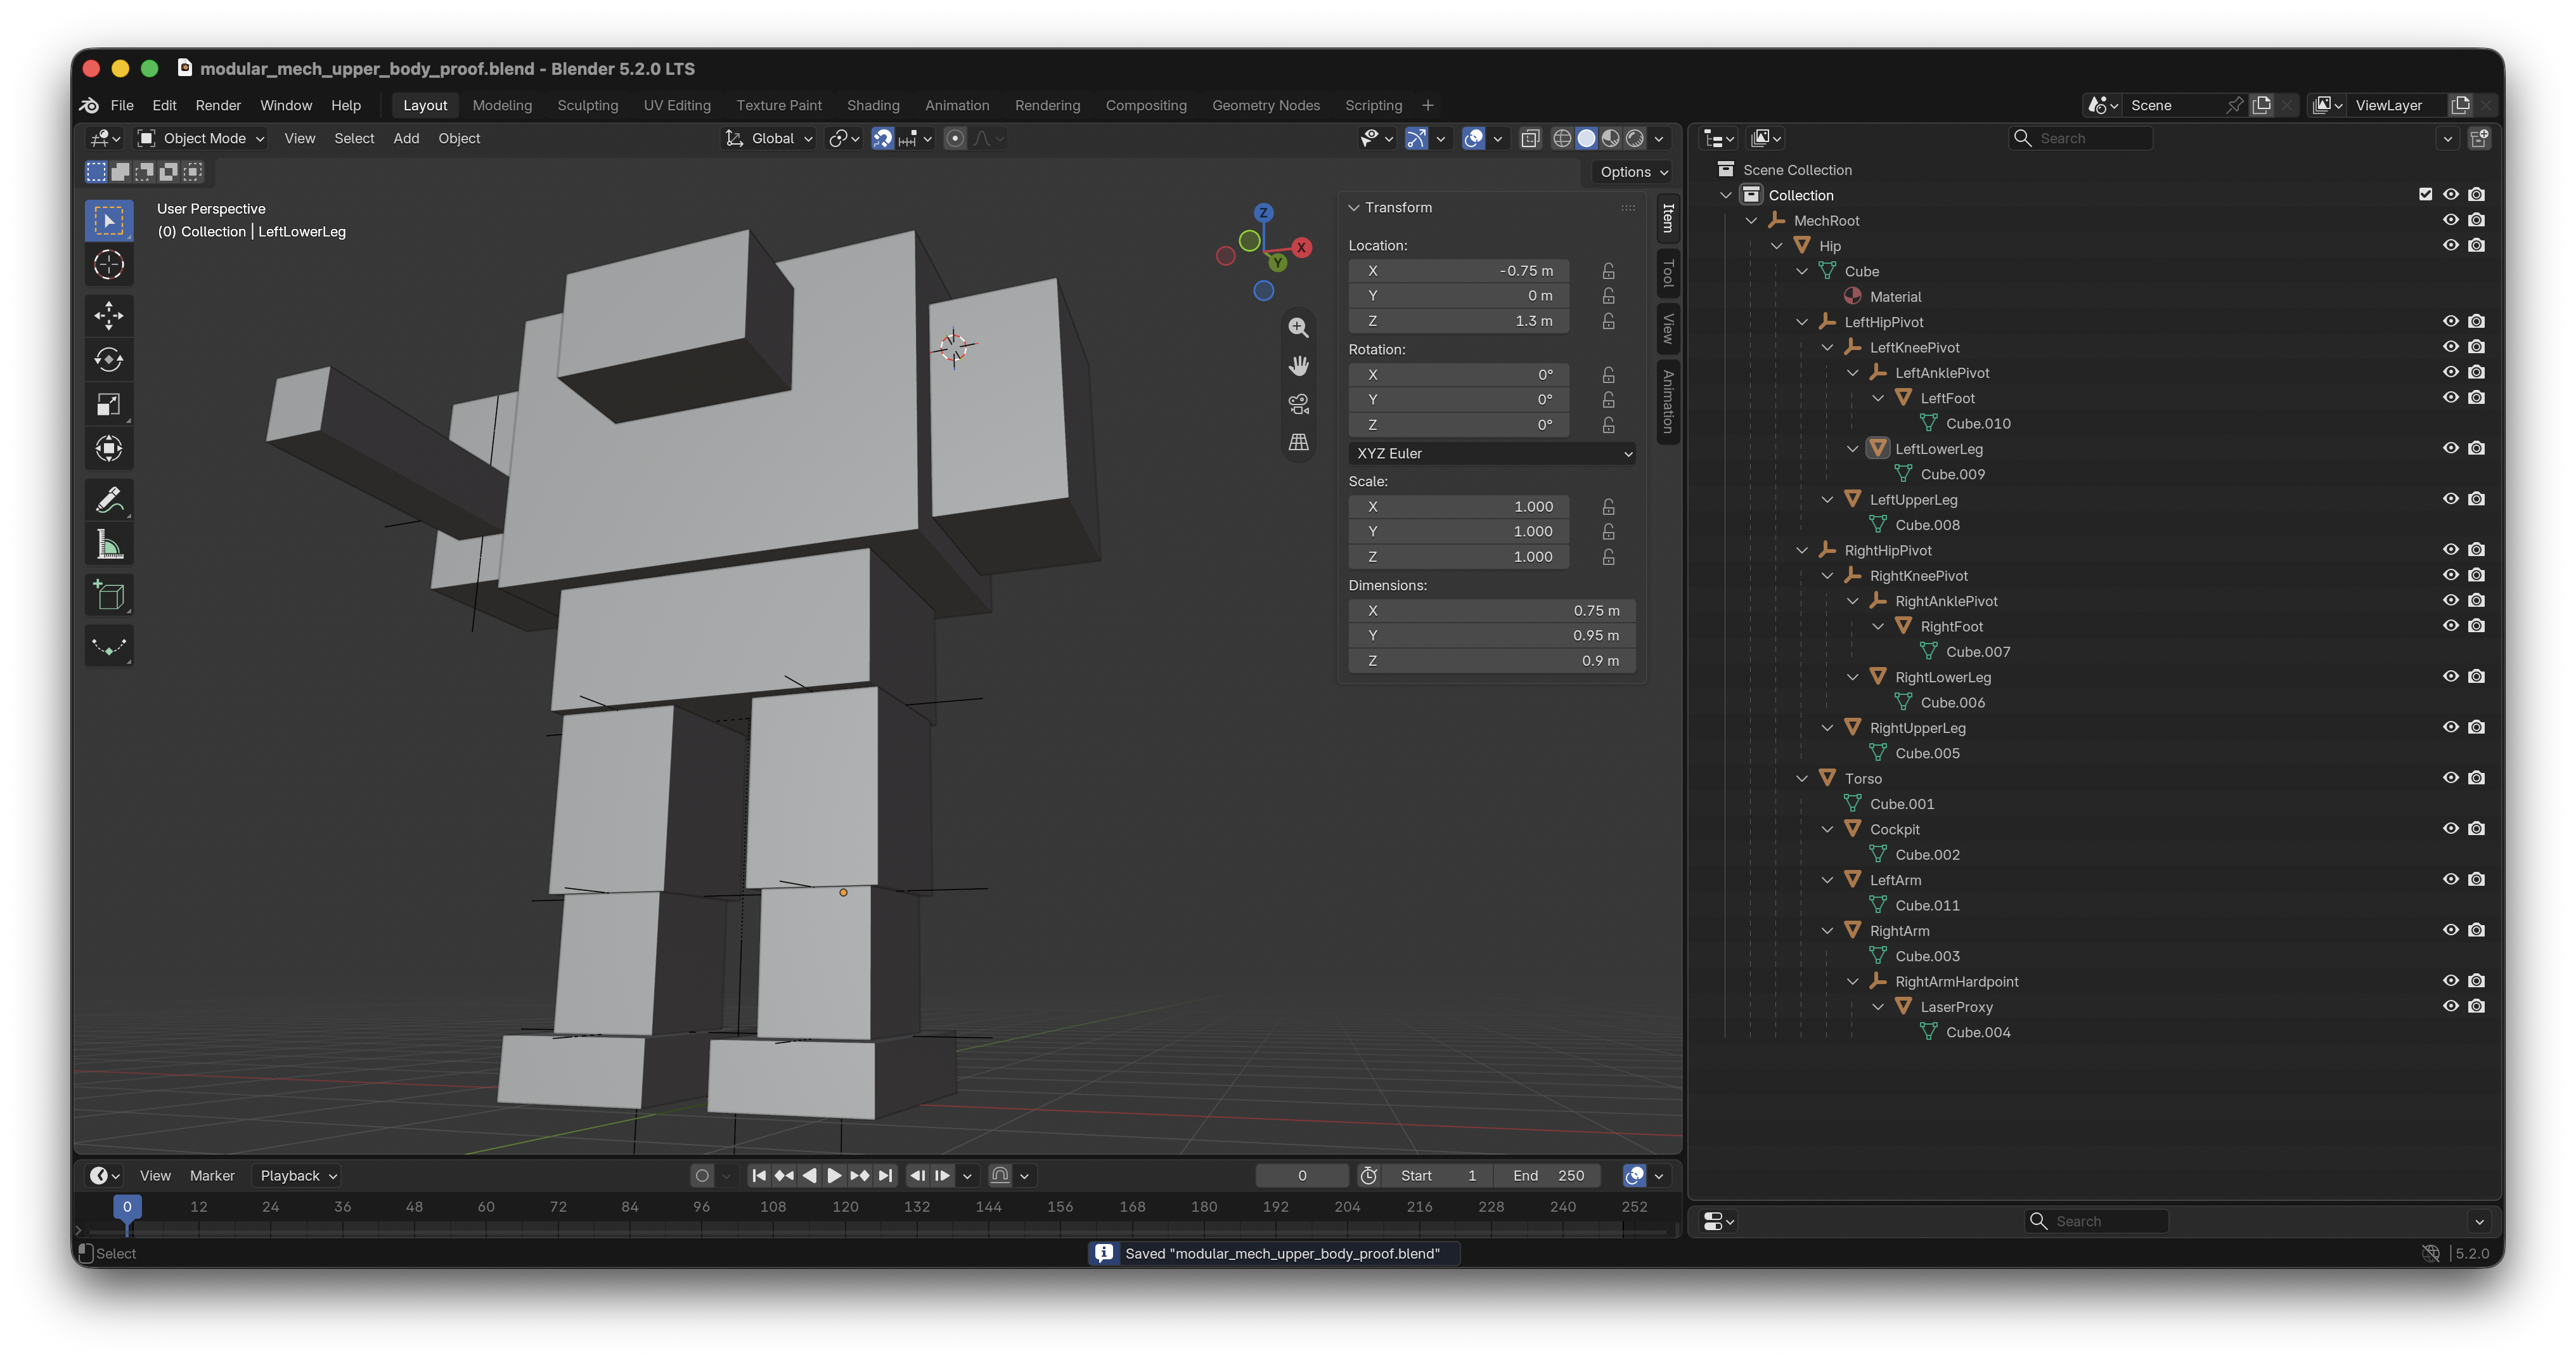Open the Add menu in viewport header
Image resolution: width=2576 pixels, height=1362 pixels.
point(406,139)
